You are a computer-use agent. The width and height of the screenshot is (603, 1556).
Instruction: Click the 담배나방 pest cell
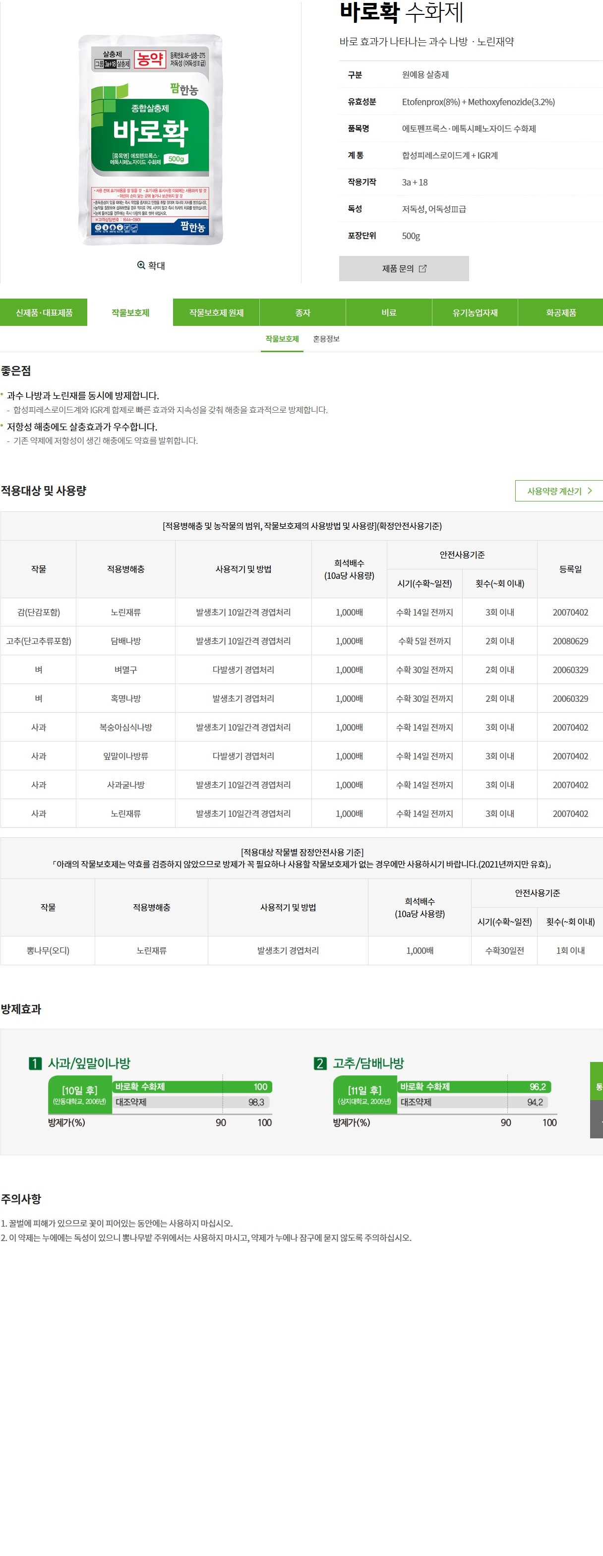click(125, 641)
